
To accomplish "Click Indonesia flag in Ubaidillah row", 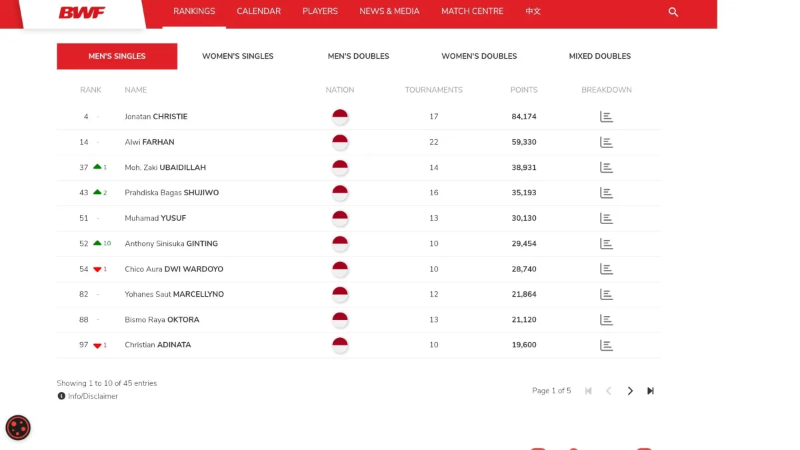I will click(x=340, y=167).
